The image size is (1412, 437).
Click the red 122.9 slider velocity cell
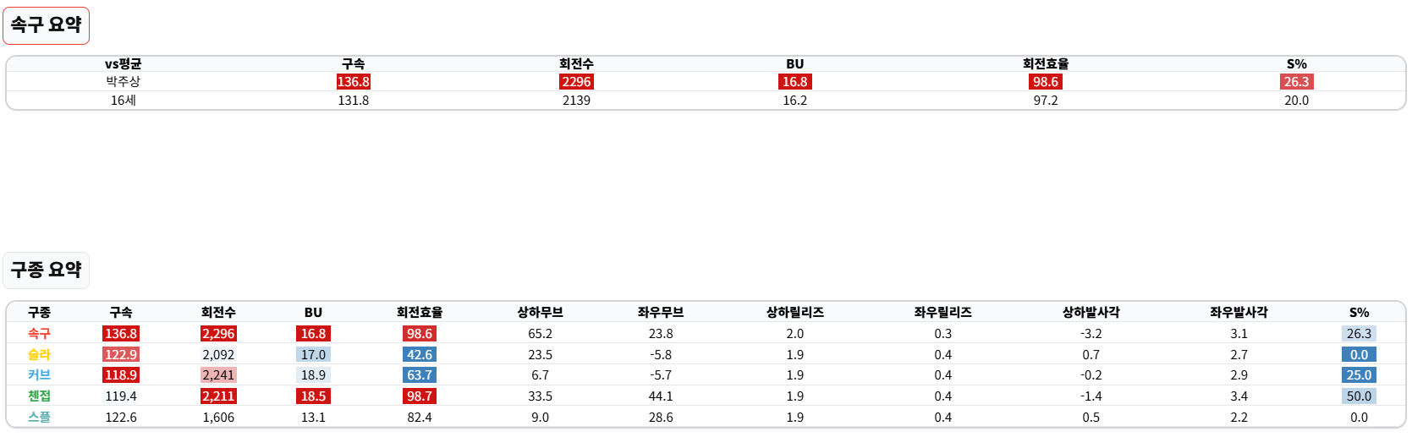(121, 355)
